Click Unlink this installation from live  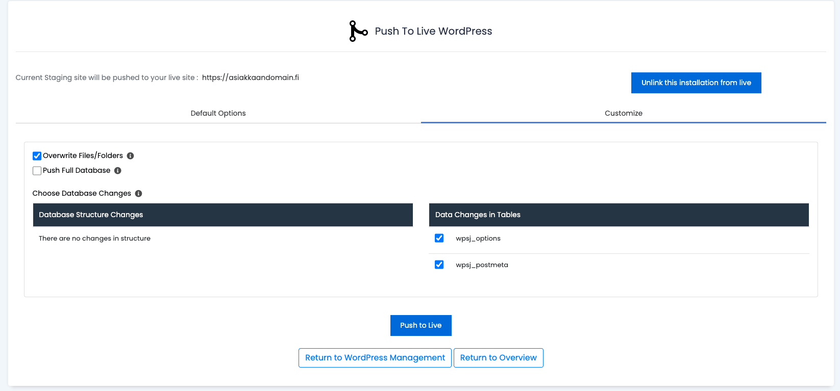pos(696,83)
